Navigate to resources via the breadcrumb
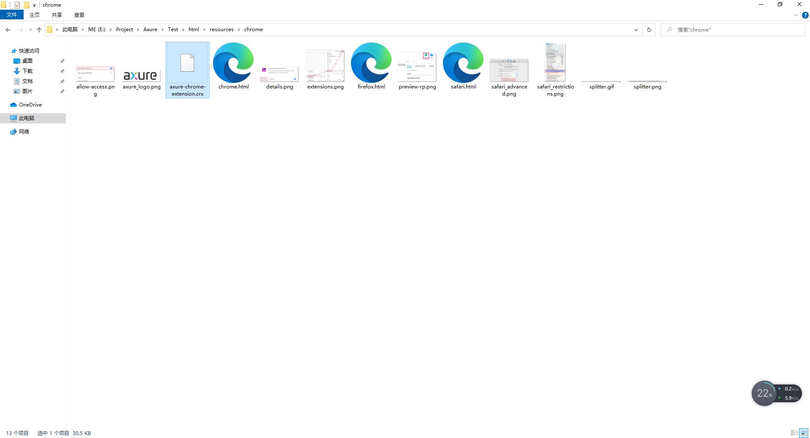The width and height of the screenshot is (810, 438). pyautogui.click(x=221, y=29)
